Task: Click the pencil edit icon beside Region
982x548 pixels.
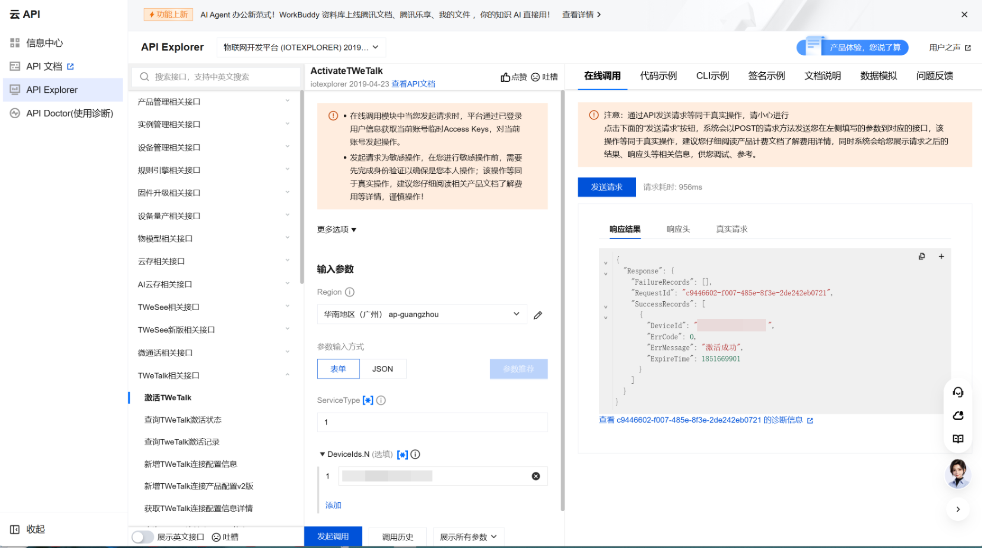Action: click(537, 315)
